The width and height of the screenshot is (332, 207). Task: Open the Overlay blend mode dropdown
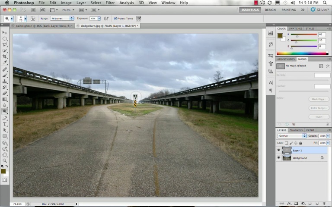click(292, 136)
